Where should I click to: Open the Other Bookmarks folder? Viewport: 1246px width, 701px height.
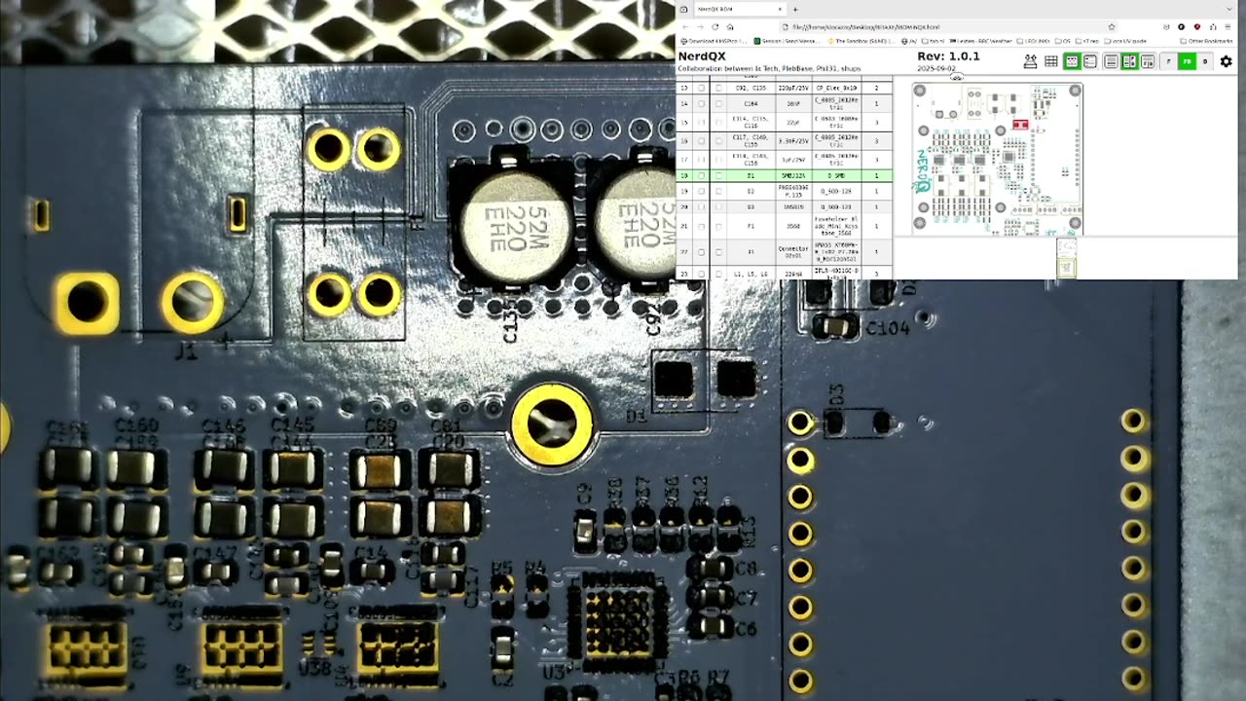pos(1206,41)
